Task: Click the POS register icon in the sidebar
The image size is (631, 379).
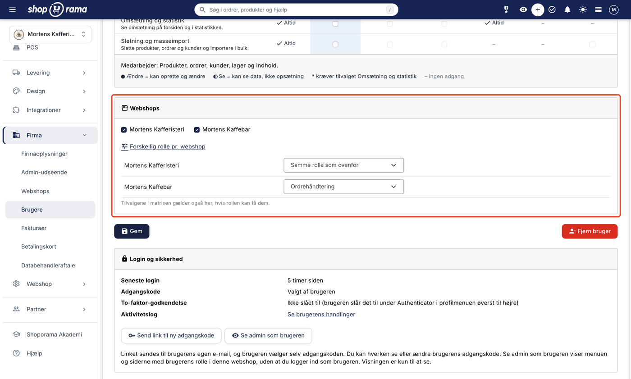Action: (x=16, y=47)
